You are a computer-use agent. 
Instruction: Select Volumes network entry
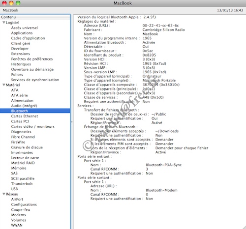19,220
